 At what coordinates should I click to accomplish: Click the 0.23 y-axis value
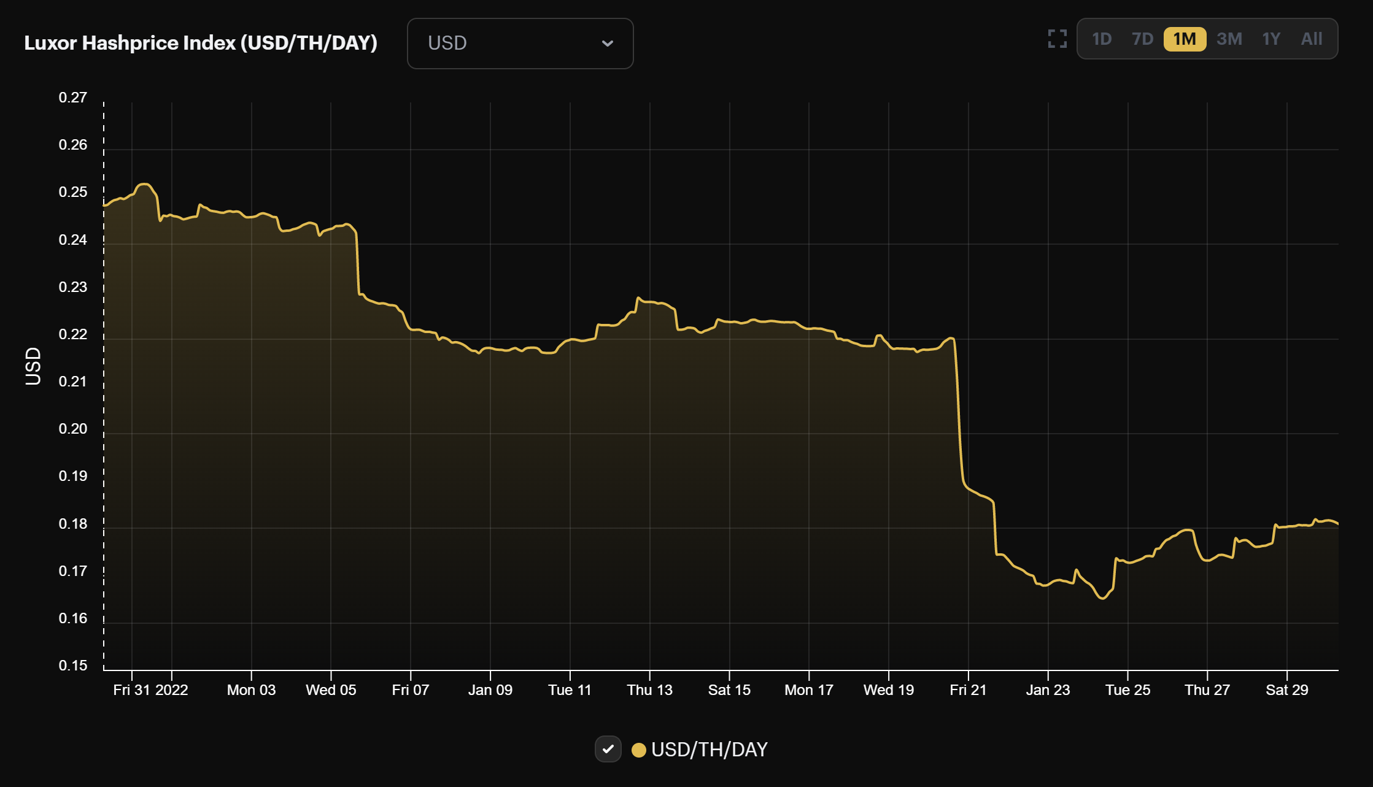tap(73, 287)
